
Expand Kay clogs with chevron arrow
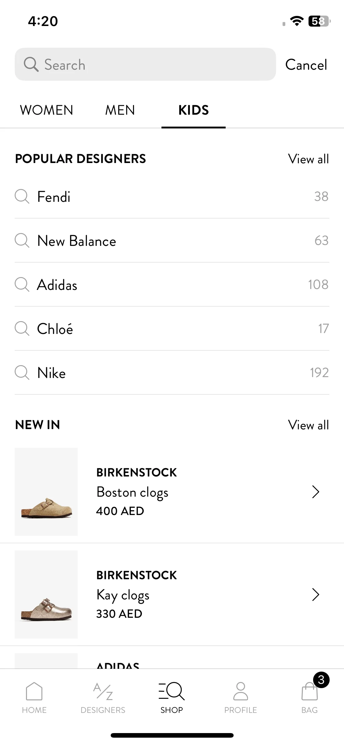pyautogui.click(x=316, y=595)
